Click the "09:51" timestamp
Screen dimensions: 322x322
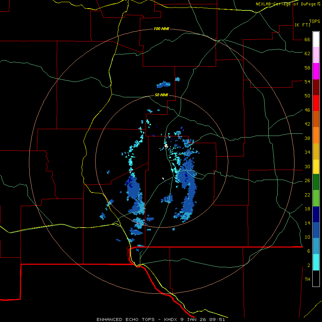[x=217, y=319]
